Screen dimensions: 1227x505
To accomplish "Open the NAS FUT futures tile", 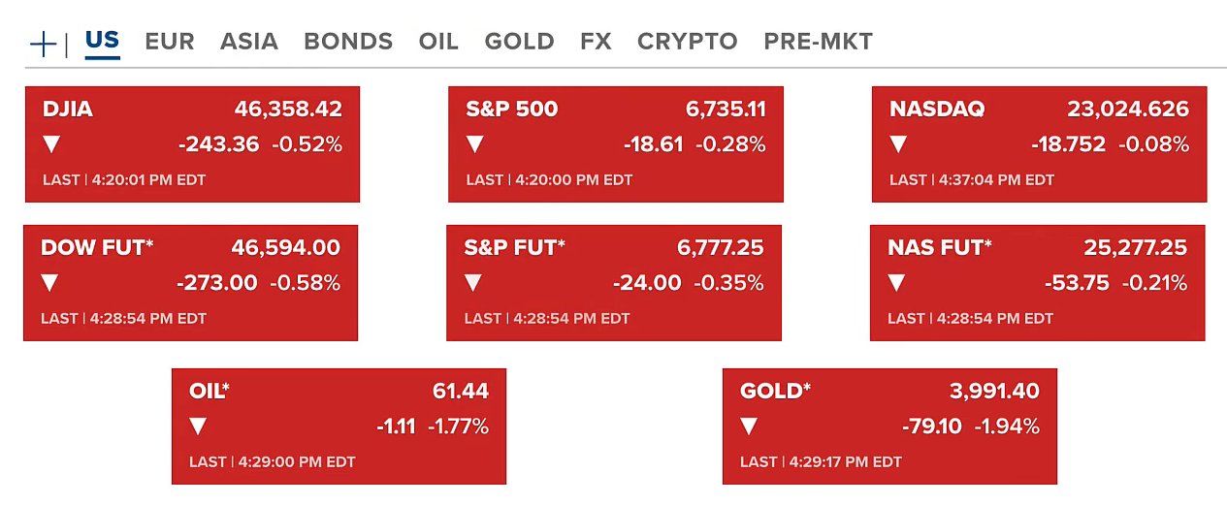I will [1037, 283].
